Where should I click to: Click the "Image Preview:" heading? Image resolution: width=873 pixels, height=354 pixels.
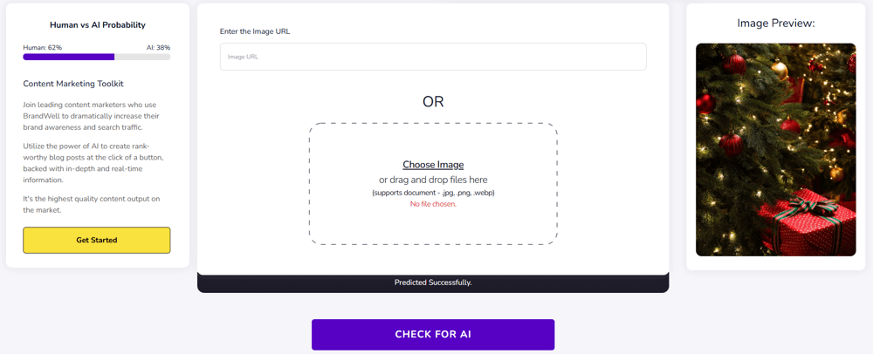775,24
